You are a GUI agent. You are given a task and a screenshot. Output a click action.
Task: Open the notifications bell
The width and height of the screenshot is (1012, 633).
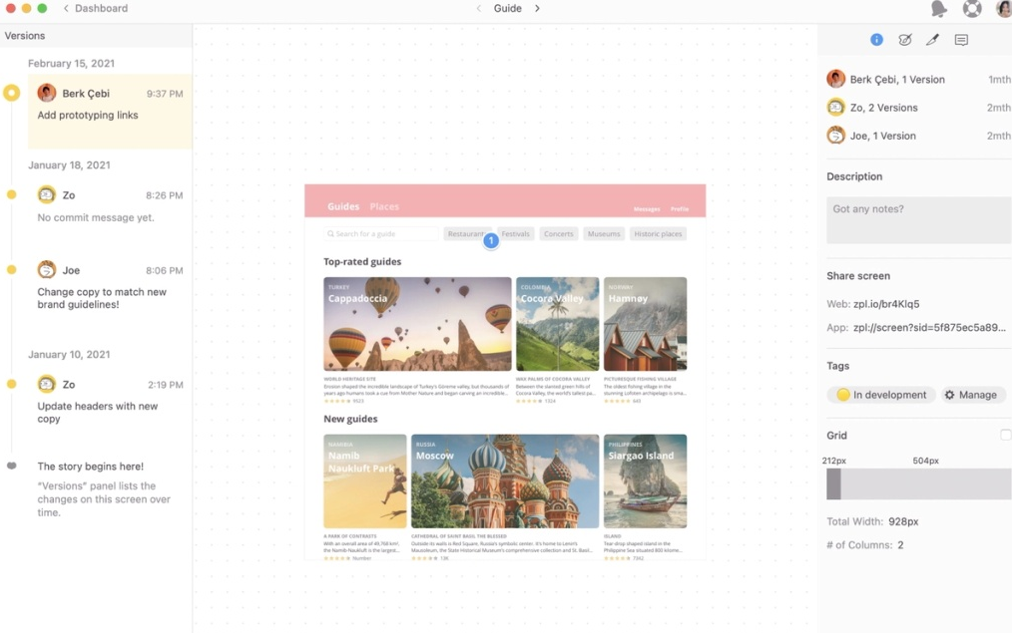pyautogui.click(x=939, y=8)
